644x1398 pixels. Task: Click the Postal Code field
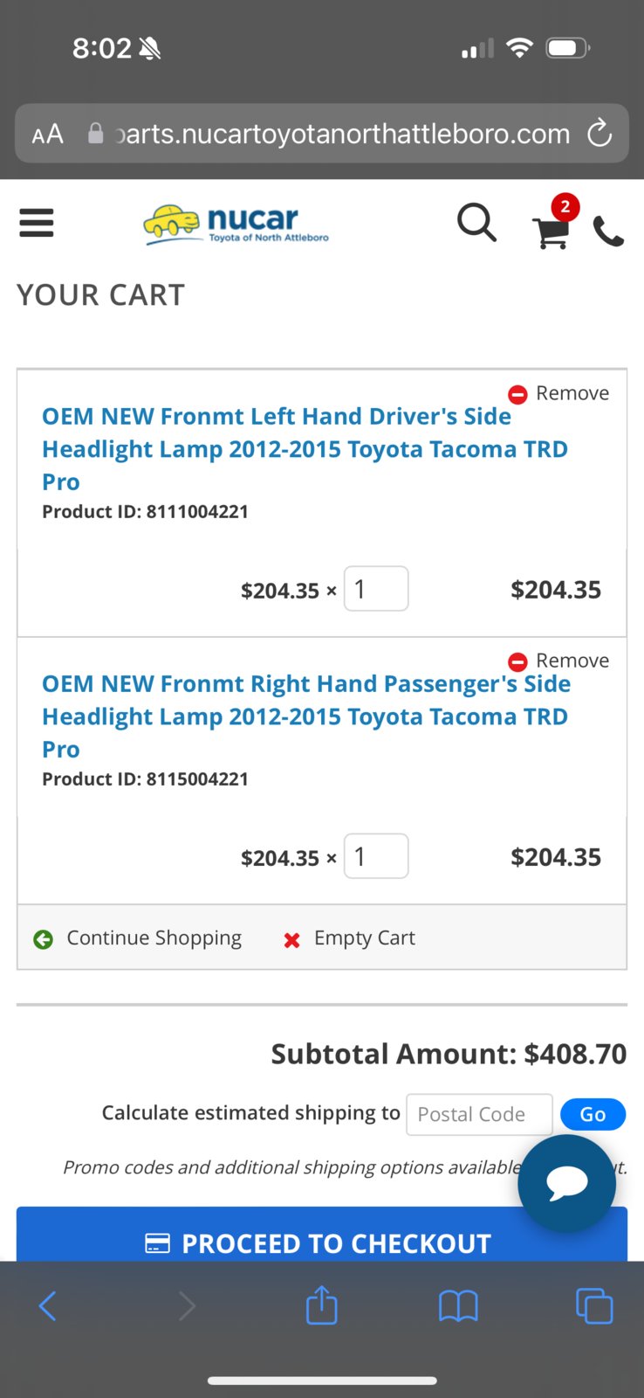(x=479, y=1114)
